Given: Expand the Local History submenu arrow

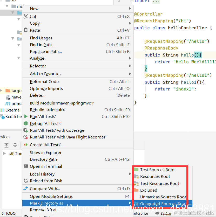Looking at the screenshot, I should coord(130,174).
